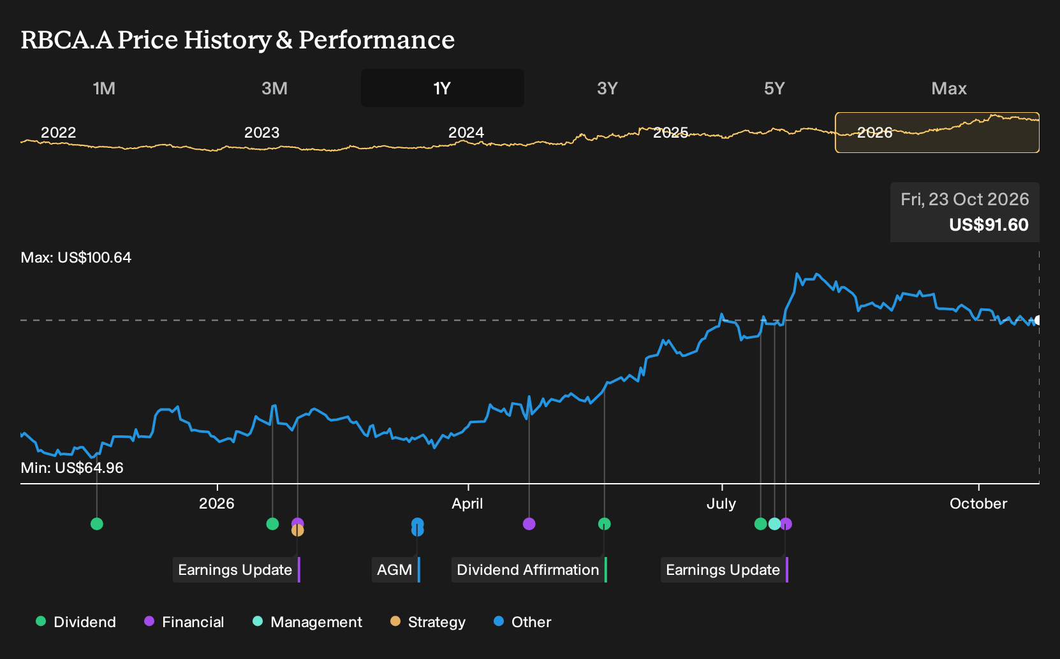Toggle the Other legend filter
The width and height of the screenshot is (1060, 659).
[522, 622]
